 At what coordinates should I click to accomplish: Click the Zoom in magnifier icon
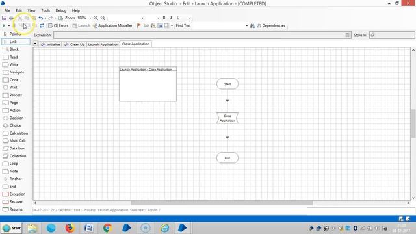coord(96,18)
